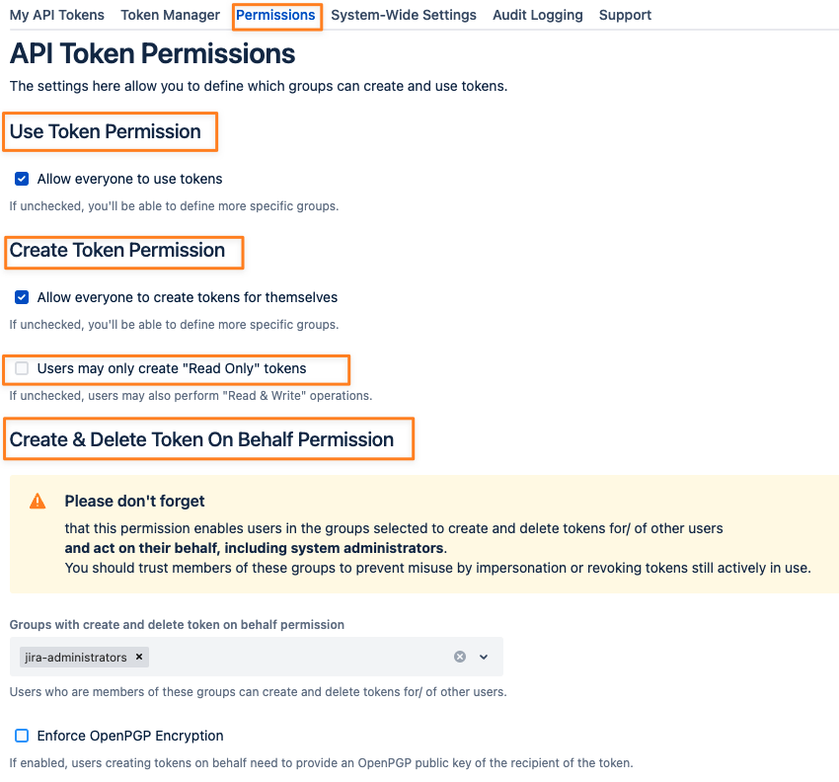This screenshot has height=782, width=839.
Task: Click the Use Token Permission heading
Action: click(x=106, y=131)
